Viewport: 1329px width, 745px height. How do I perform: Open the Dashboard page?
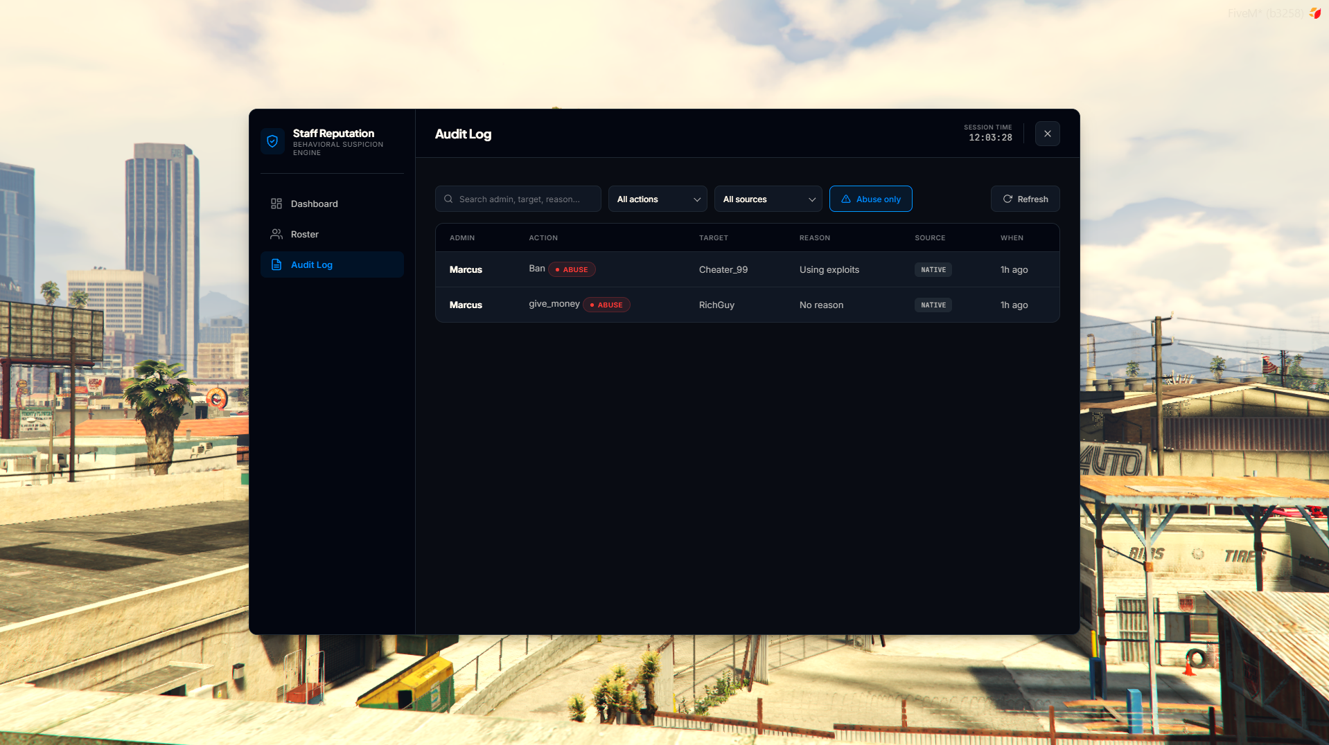coord(332,204)
